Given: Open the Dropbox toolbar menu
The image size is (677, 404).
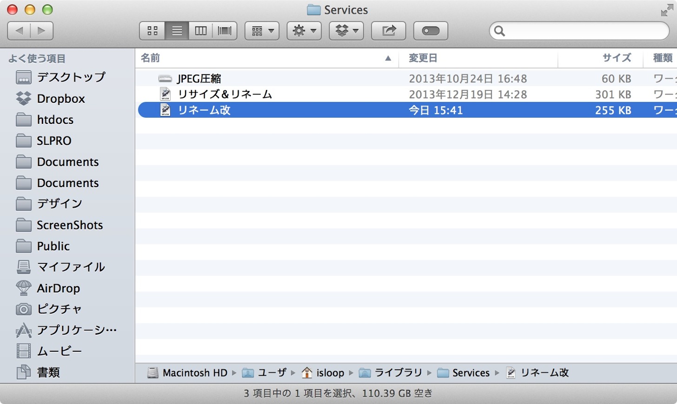Looking at the screenshot, I should click(x=346, y=31).
